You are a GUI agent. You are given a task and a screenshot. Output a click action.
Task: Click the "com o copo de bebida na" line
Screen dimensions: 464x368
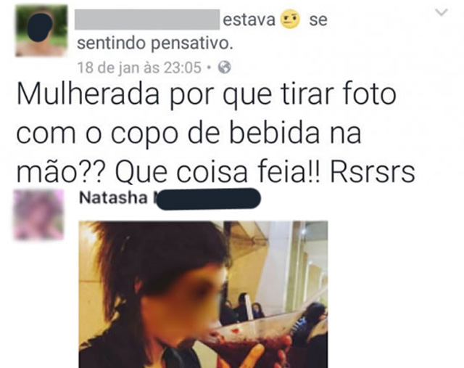(188, 134)
